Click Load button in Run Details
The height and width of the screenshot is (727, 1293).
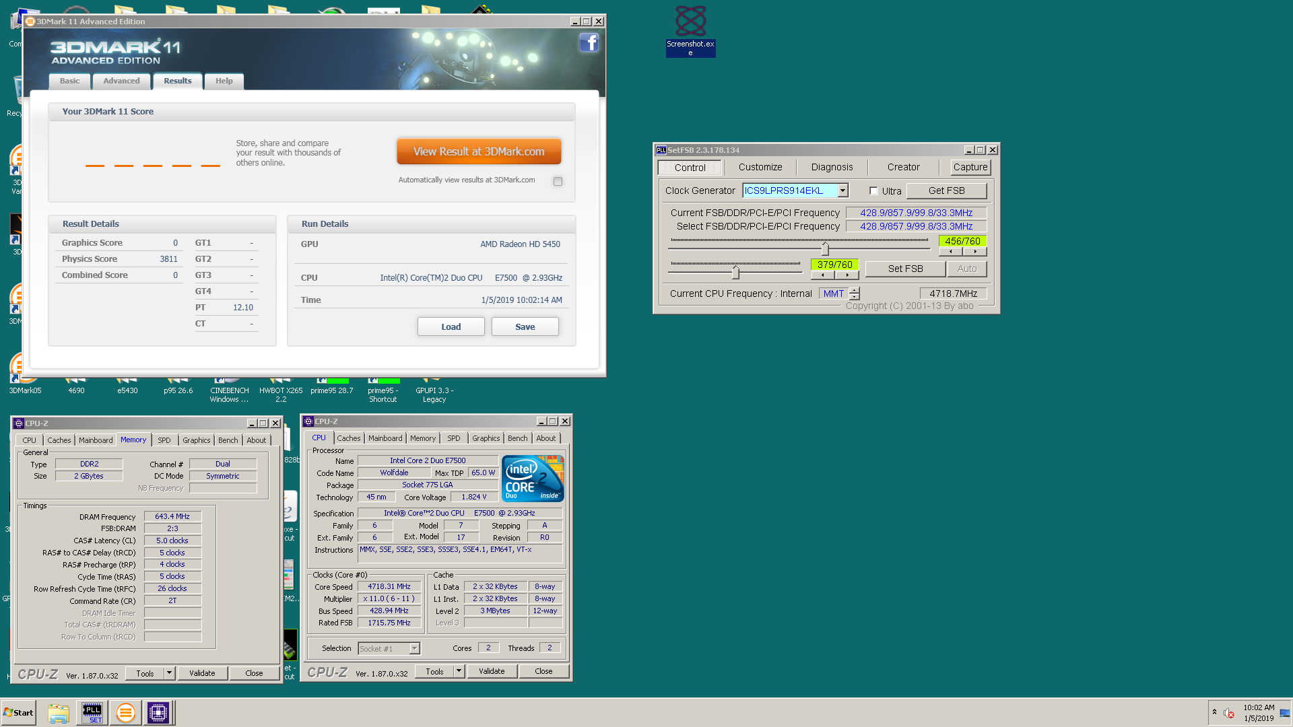451,326
